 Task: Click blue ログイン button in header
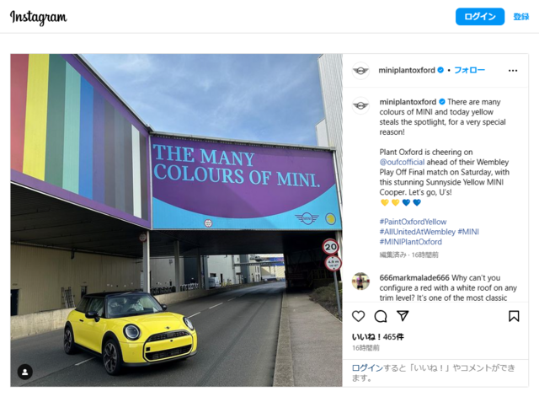pos(480,17)
